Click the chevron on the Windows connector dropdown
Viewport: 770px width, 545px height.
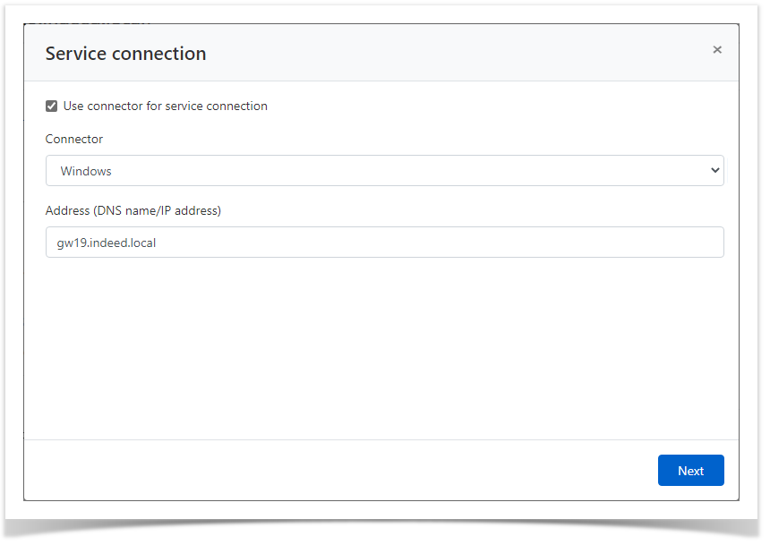[714, 170]
